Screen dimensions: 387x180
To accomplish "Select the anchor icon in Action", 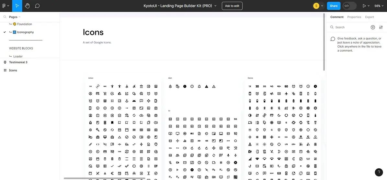I will point(127,101).
